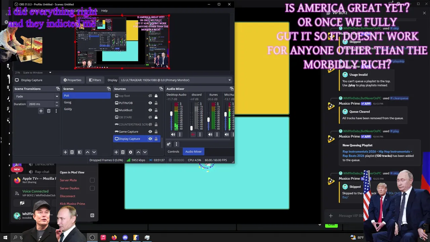Open source properties via the gear icon
This screenshot has width=430, height=242.
coord(131,152)
